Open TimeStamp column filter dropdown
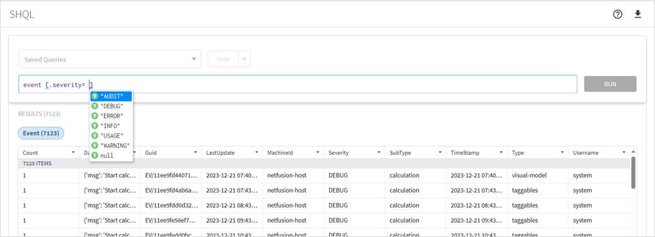 point(501,152)
